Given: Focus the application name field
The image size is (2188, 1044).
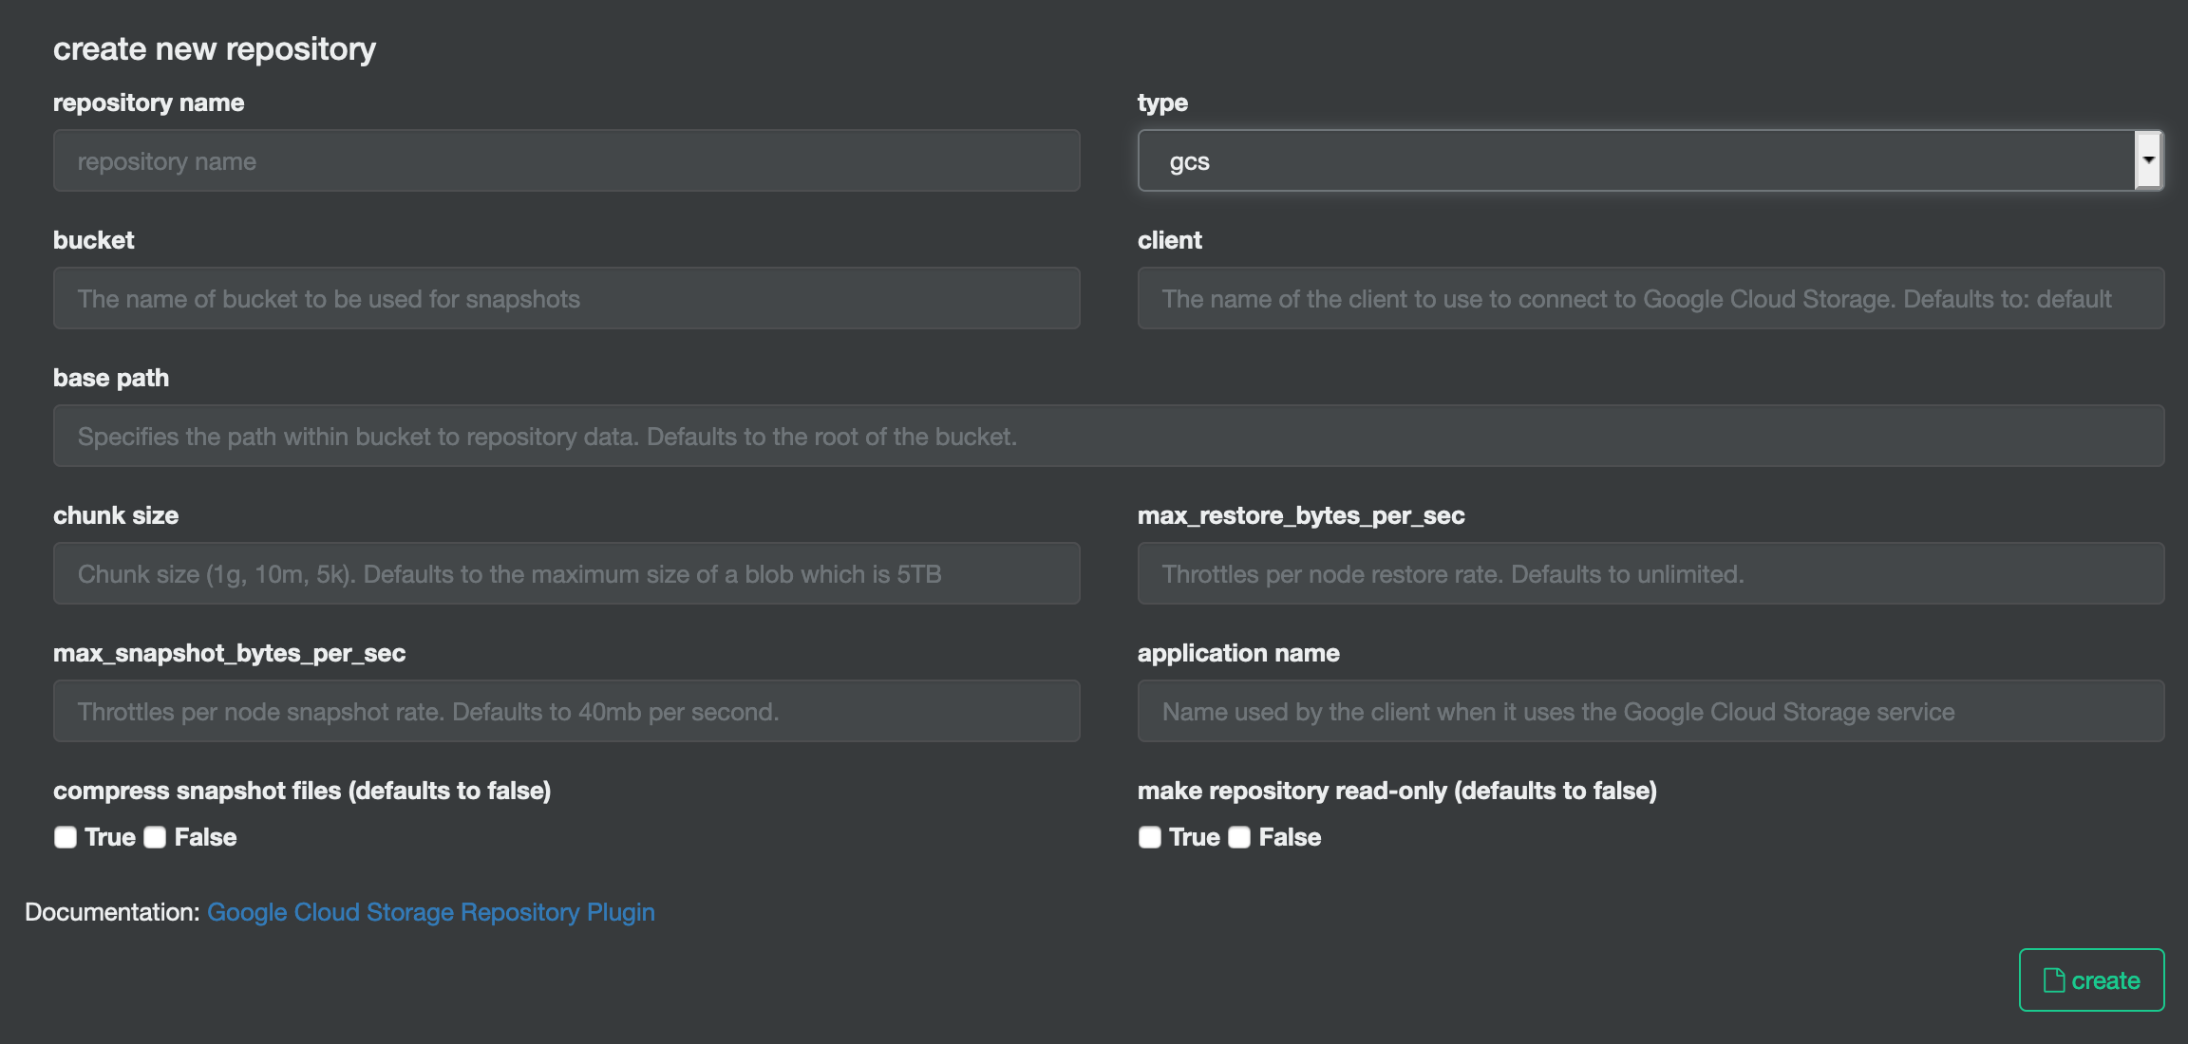Looking at the screenshot, I should coord(1650,712).
